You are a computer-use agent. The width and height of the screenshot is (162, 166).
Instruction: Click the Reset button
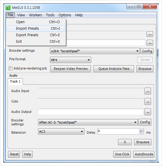[14, 154]
